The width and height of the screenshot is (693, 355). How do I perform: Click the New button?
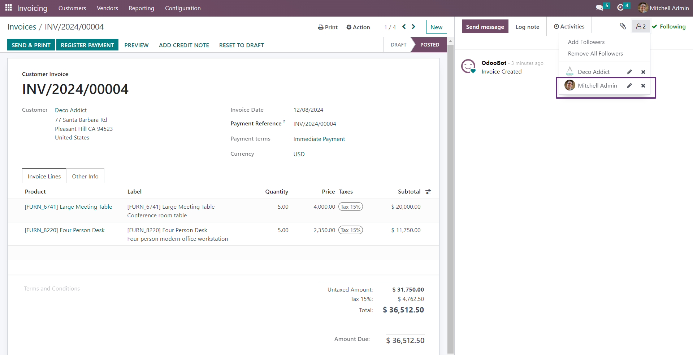(x=436, y=27)
